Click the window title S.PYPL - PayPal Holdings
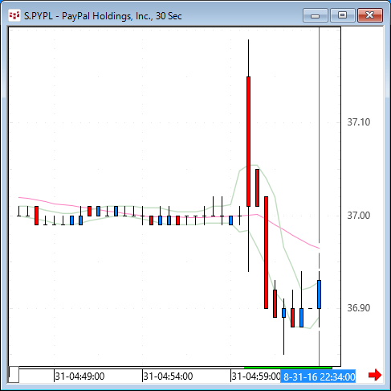The image size is (391, 391). pos(103,16)
